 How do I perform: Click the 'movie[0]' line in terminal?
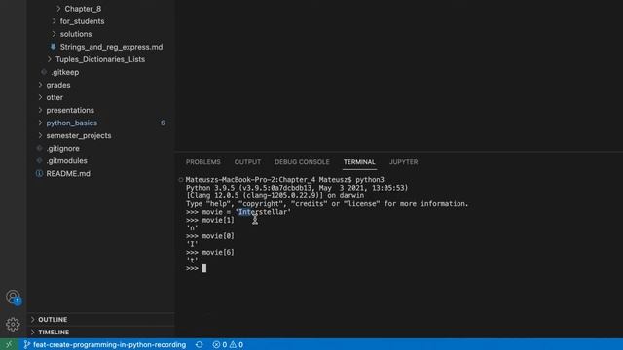tap(210, 236)
